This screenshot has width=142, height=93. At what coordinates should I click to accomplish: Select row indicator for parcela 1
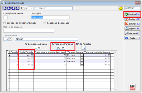pyautogui.click(x=9, y=55)
